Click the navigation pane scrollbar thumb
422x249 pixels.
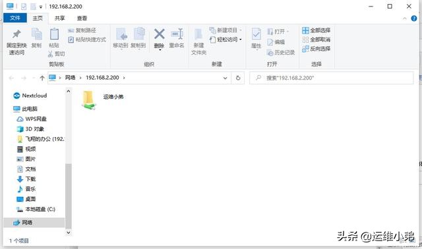click(69, 196)
